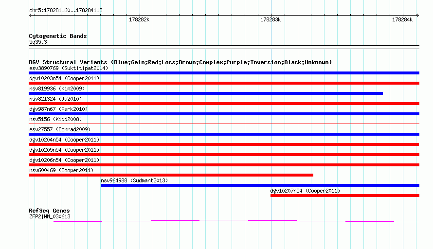Select the red dgv10204n54 loss bar
Screen dimensions: 433x249
point(224,144)
